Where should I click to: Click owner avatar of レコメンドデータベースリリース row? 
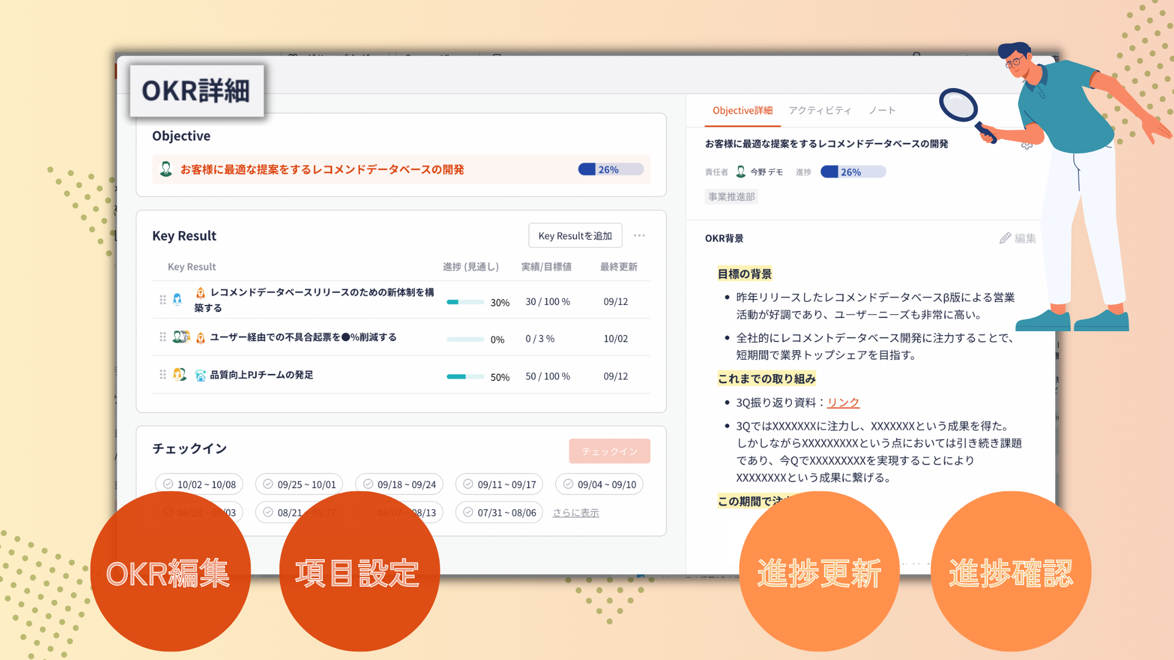tap(177, 299)
